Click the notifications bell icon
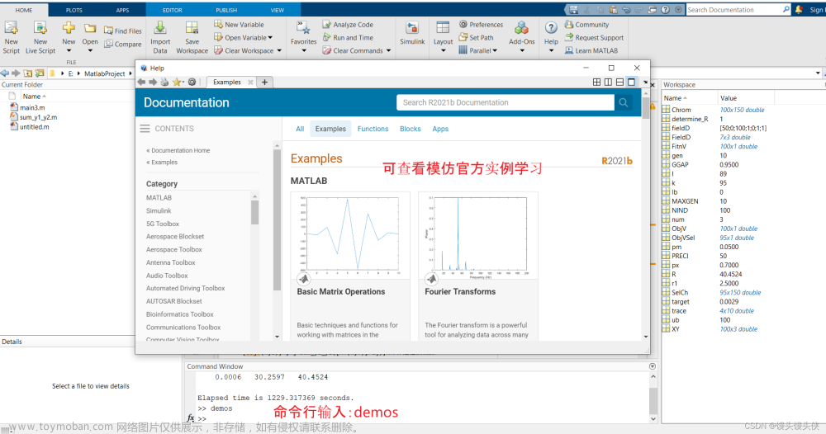826x434 pixels. tap(799, 9)
